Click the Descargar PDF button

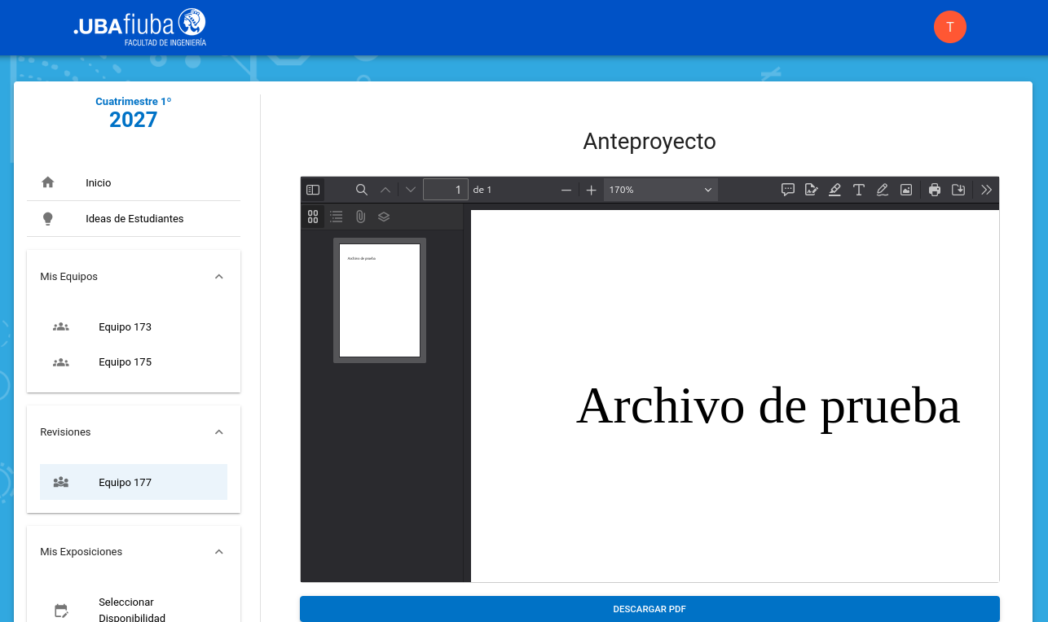(x=649, y=609)
